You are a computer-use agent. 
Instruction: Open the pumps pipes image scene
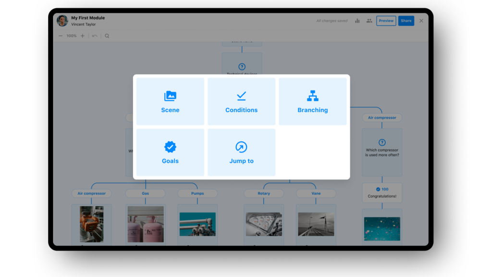pos(197,224)
